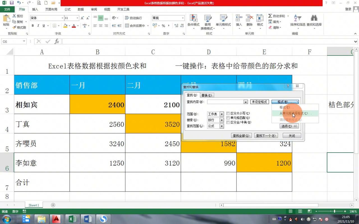
Task: Collapse options with 选项 << button
Action: click(x=289, y=126)
